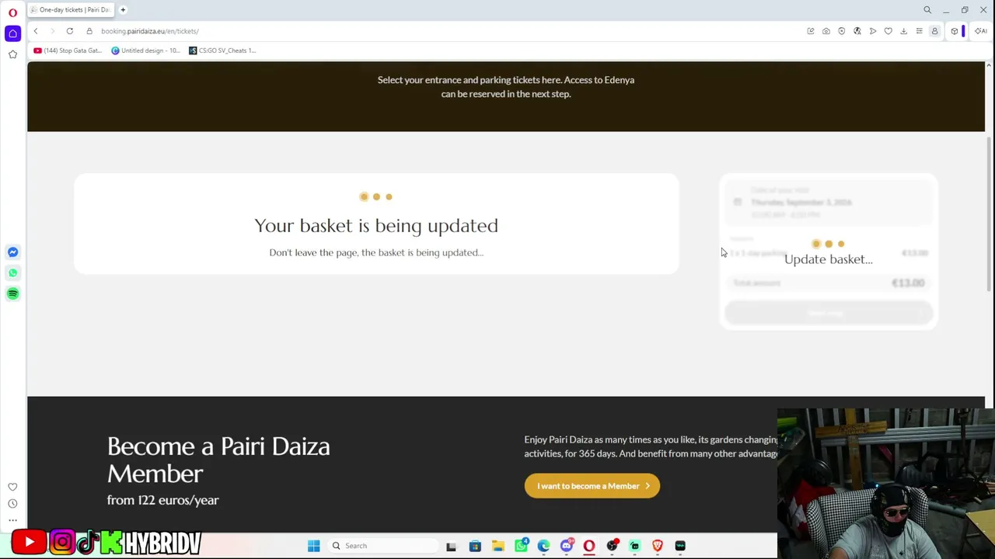Open Microsoft Edge from the taskbar

click(544, 546)
